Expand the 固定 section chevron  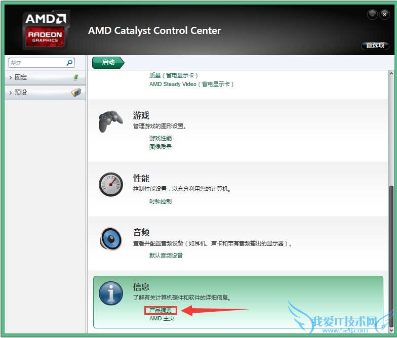click(x=10, y=77)
